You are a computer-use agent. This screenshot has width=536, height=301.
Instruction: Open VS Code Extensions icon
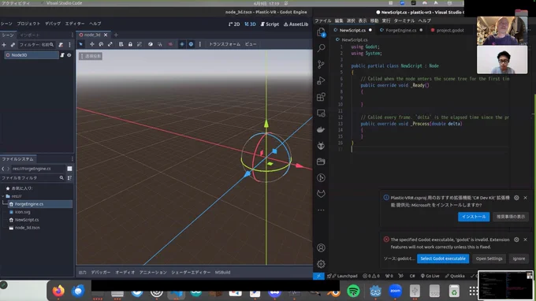pyautogui.click(x=321, y=97)
